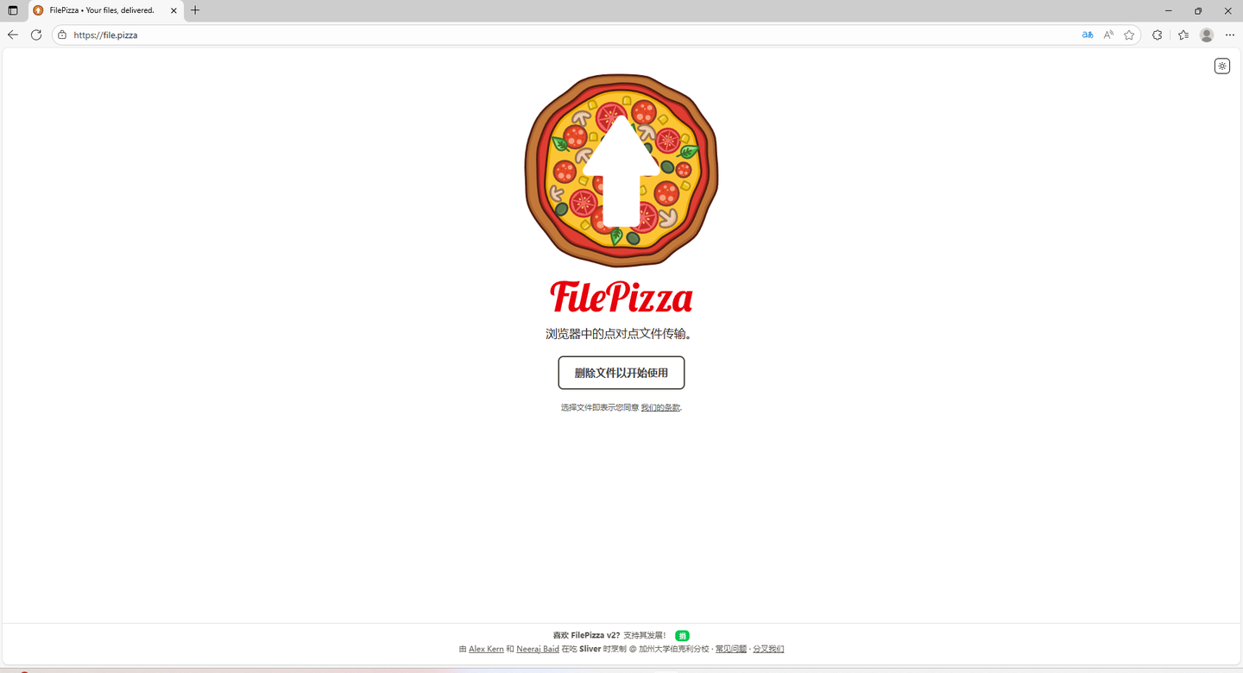Open the 常见问题 FAQ link
The image size is (1243, 673).
731,649
